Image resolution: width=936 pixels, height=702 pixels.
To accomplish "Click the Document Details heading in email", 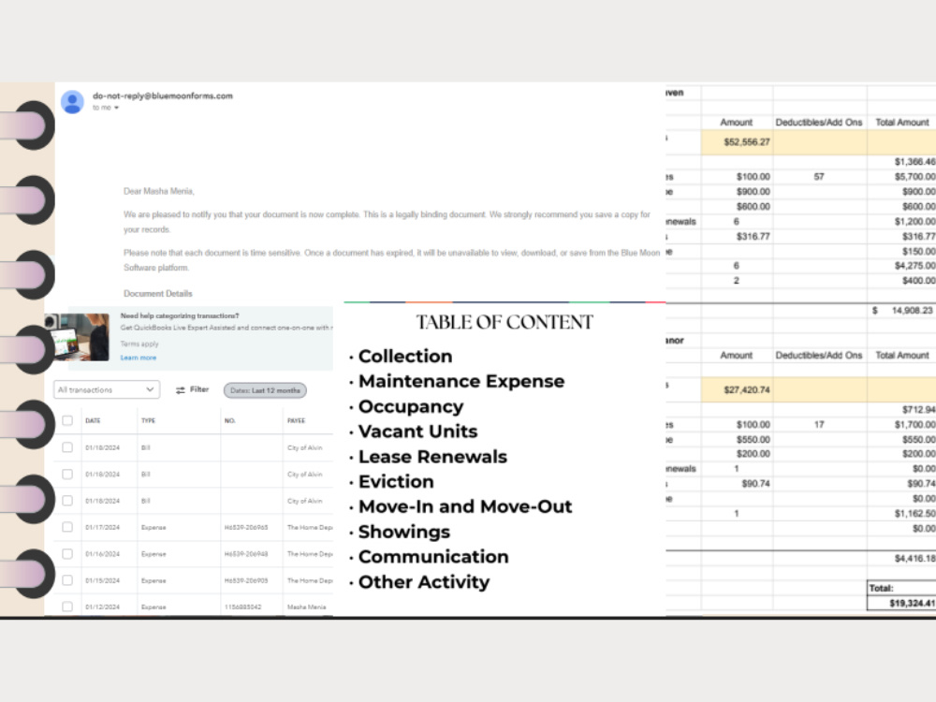I will point(157,294).
